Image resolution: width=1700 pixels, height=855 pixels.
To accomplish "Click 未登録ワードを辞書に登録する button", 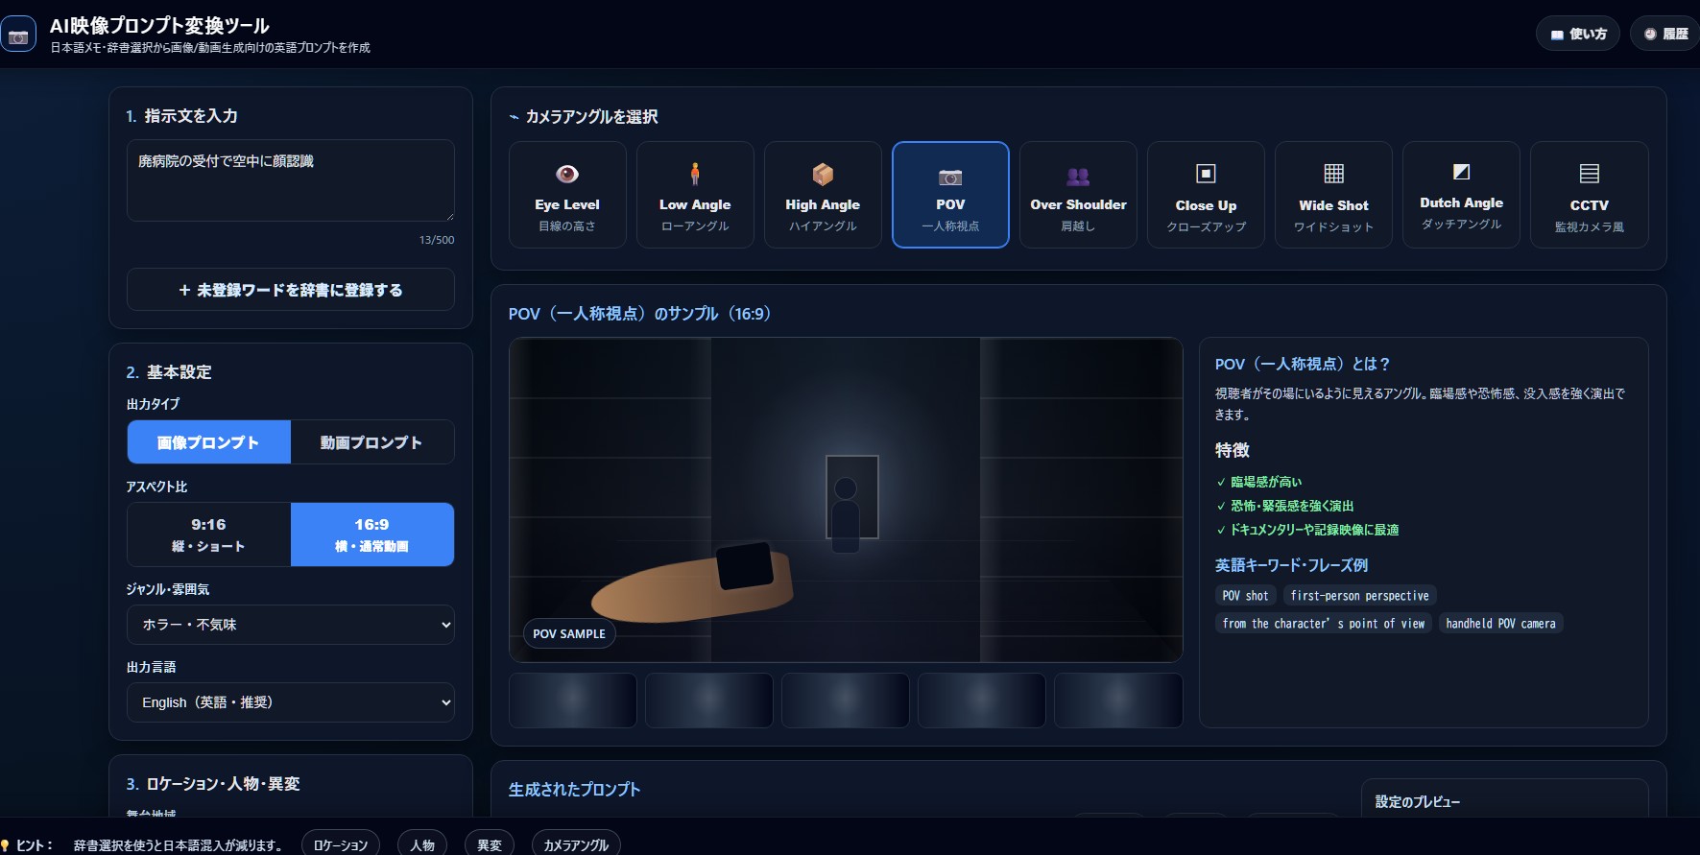I will point(291,290).
